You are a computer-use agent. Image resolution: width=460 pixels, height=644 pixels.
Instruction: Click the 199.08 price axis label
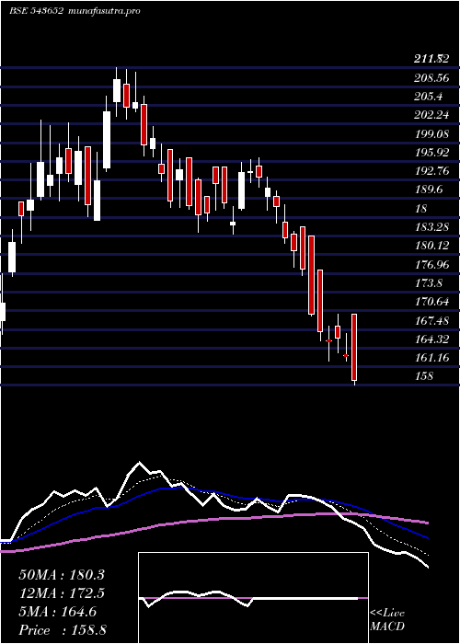pos(431,134)
